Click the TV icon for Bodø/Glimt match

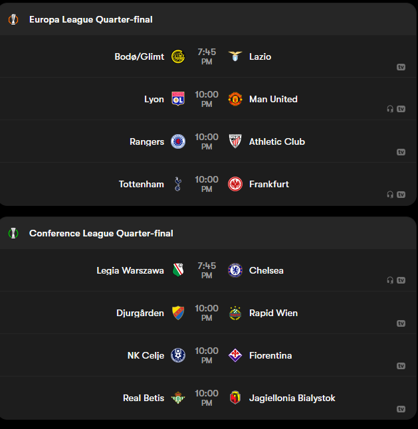pyautogui.click(x=401, y=67)
